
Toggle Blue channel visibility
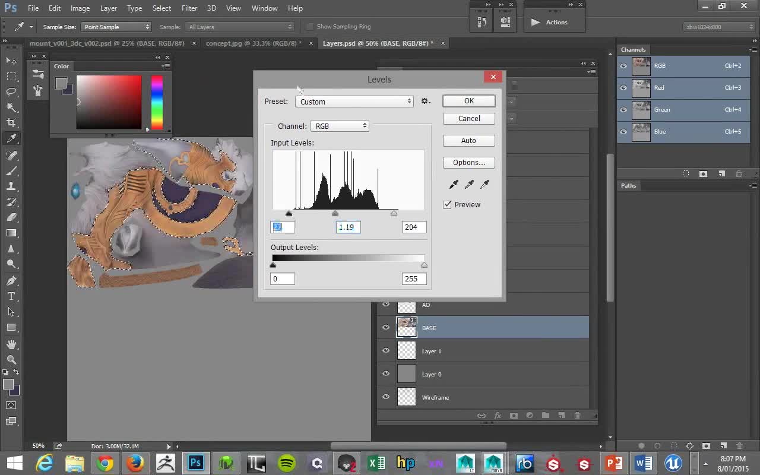[623, 132]
